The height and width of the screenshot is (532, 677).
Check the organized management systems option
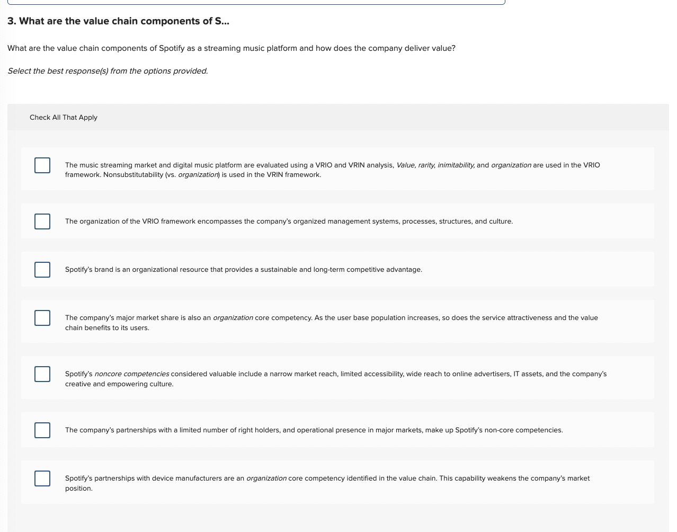(x=42, y=221)
